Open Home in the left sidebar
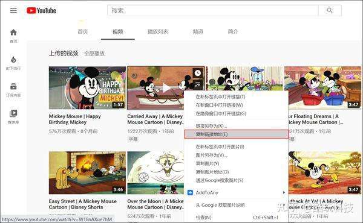Viewport: 363px width, 223px height. tap(13, 36)
